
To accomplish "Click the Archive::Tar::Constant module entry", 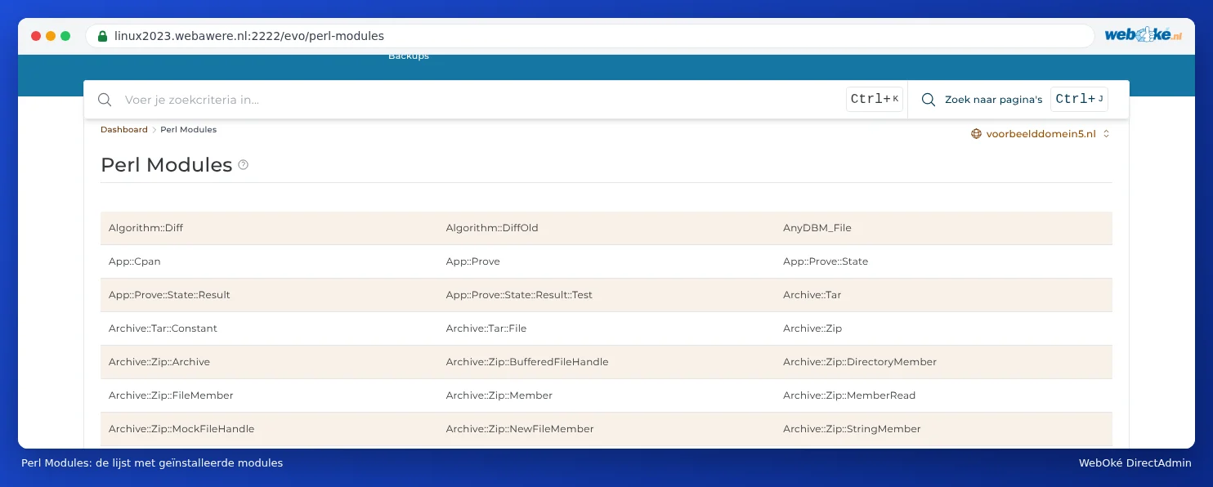I will click(x=163, y=328).
